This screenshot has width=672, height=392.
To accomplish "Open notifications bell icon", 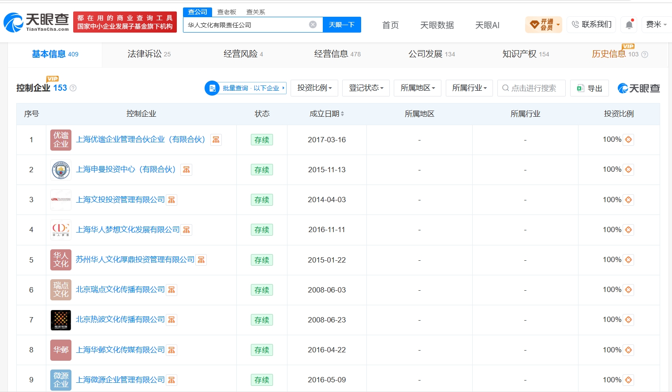I will pyautogui.click(x=629, y=25).
